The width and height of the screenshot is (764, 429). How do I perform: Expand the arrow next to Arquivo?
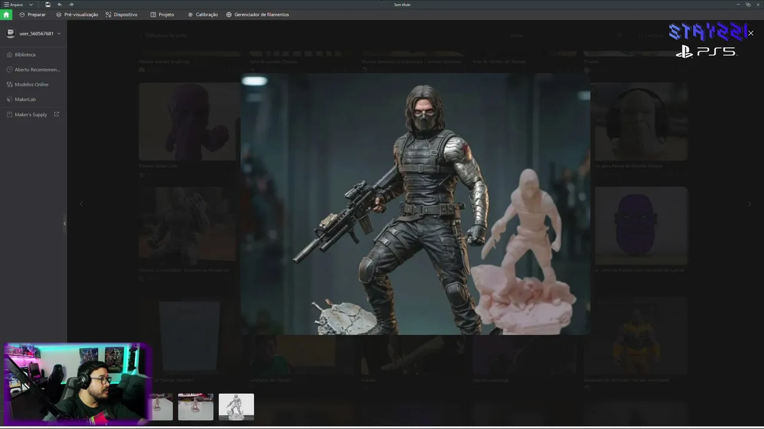coord(31,5)
